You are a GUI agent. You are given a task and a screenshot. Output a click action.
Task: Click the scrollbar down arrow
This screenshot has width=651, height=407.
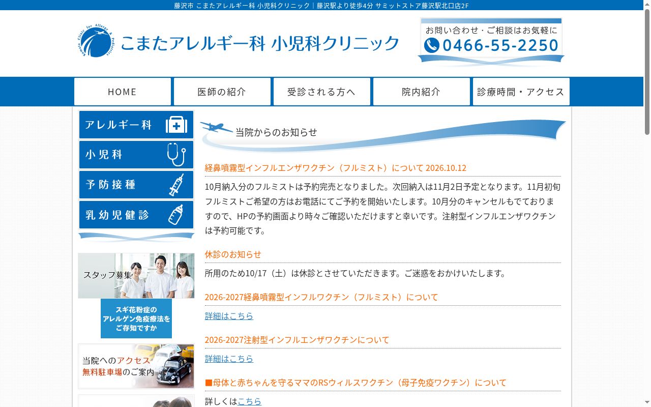click(647, 403)
